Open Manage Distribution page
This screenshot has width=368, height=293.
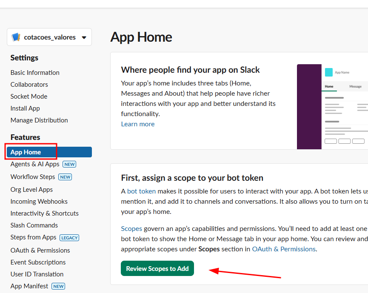[39, 120]
